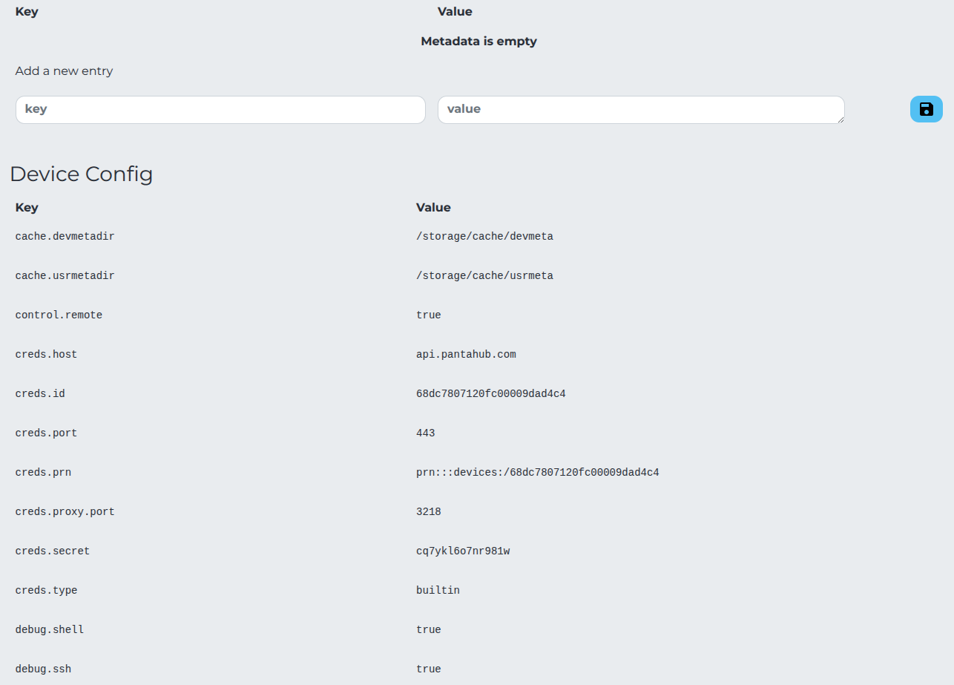
Task: Click the debug.shell config row
Action: pyautogui.click(x=49, y=629)
